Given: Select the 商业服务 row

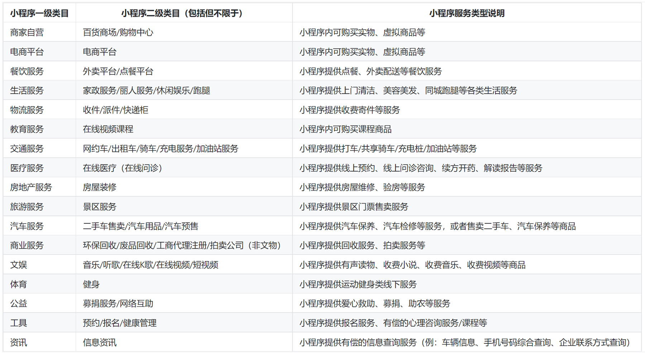Looking at the screenshot, I should [x=27, y=245].
